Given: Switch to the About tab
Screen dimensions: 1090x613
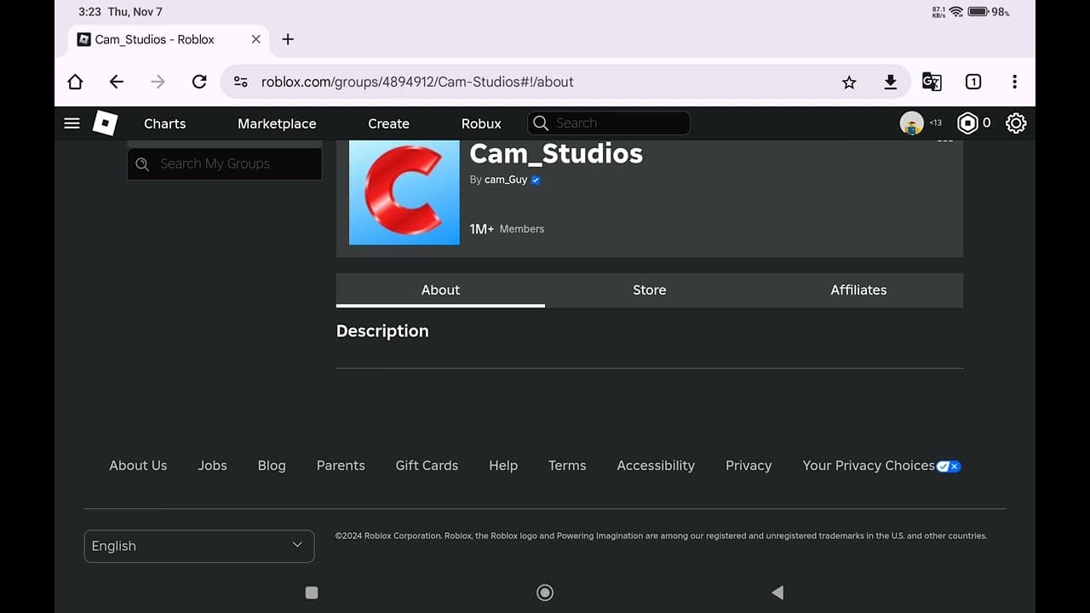Looking at the screenshot, I should pyautogui.click(x=440, y=289).
